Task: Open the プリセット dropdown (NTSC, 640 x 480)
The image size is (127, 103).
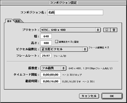Action: (70, 30)
